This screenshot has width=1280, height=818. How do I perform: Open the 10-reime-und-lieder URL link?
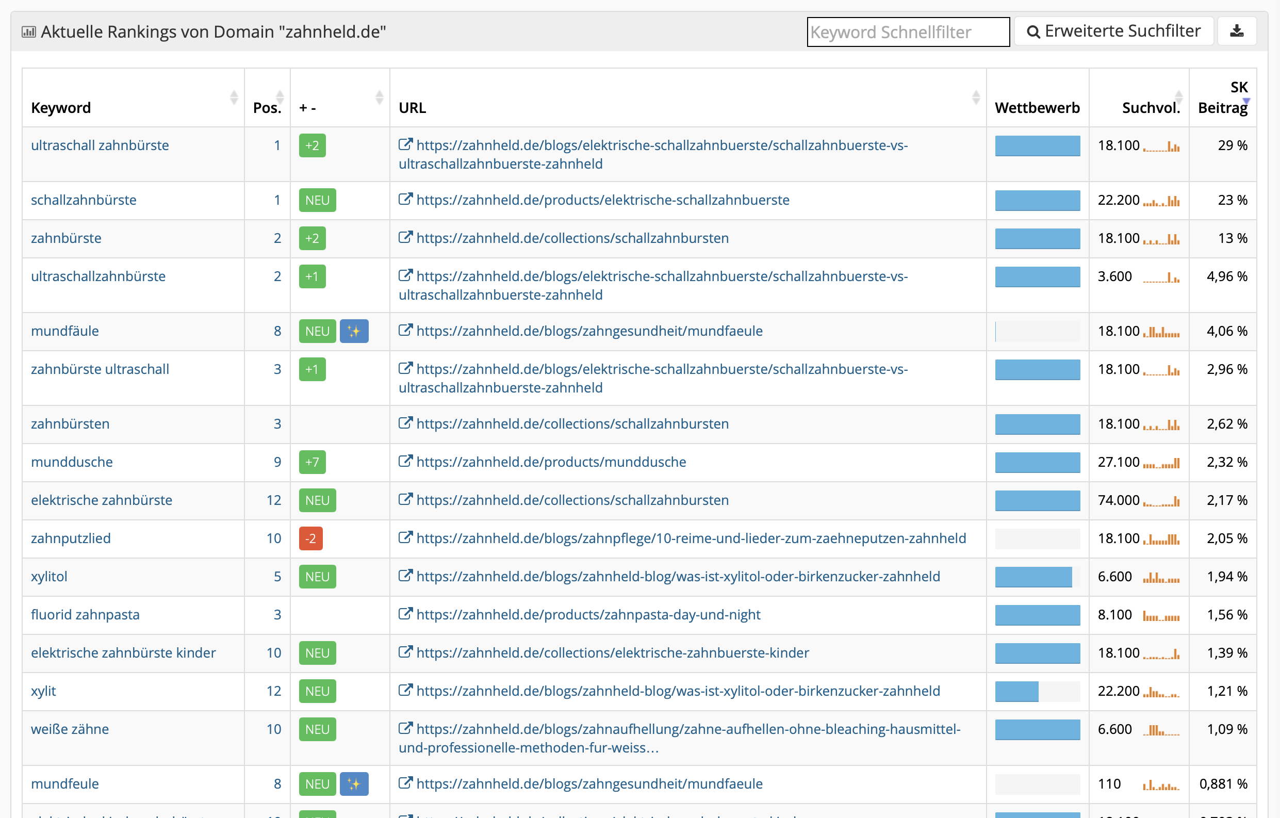pyautogui.click(x=692, y=538)
